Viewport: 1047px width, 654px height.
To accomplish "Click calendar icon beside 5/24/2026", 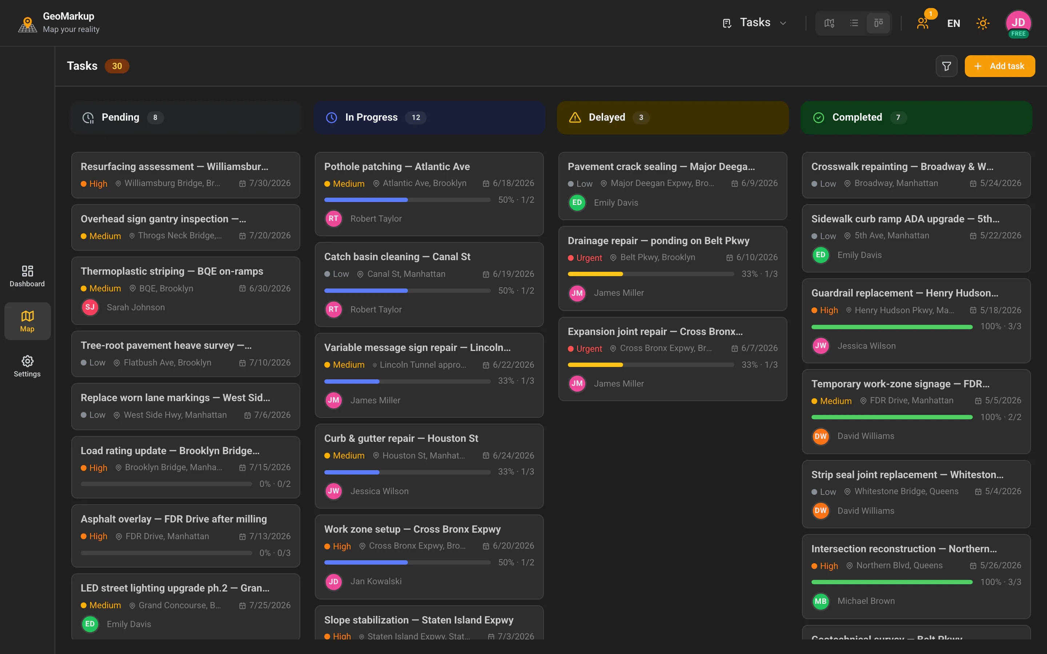I will coord(973,183).
